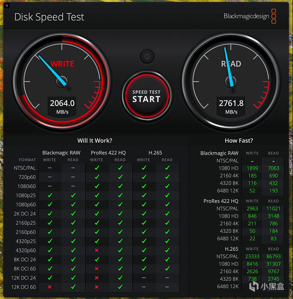Click the FORMAT column header
This screenshot has height=299, width=293.
27,160
